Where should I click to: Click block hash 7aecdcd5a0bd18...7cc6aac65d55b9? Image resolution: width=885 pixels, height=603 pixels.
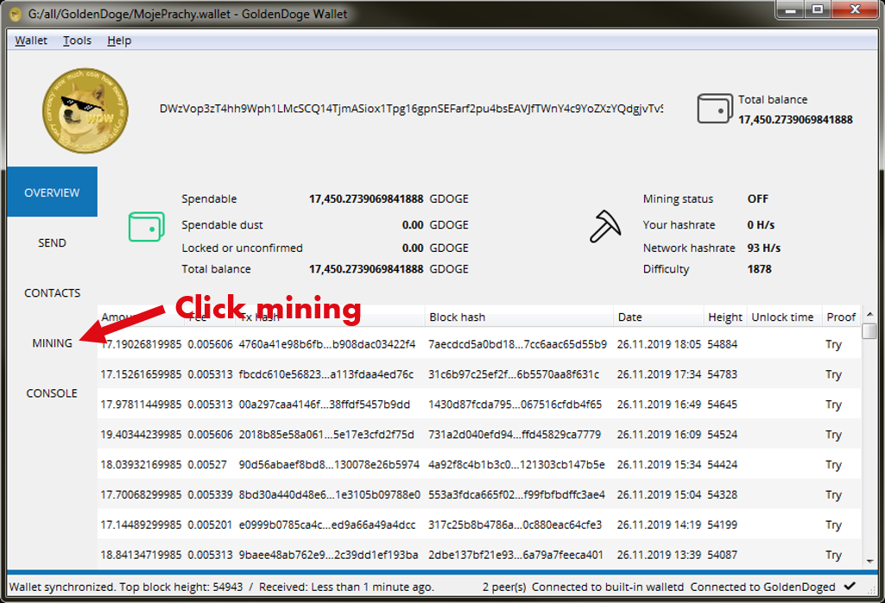click(517, 344)
